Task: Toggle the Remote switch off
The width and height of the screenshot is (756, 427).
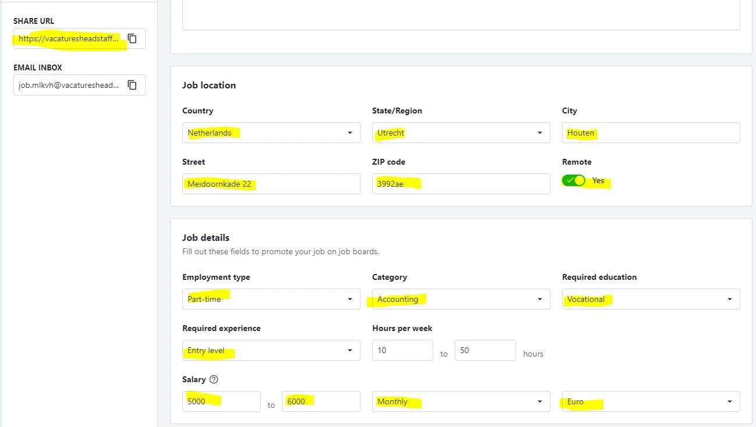Action: tap(574, 180)
